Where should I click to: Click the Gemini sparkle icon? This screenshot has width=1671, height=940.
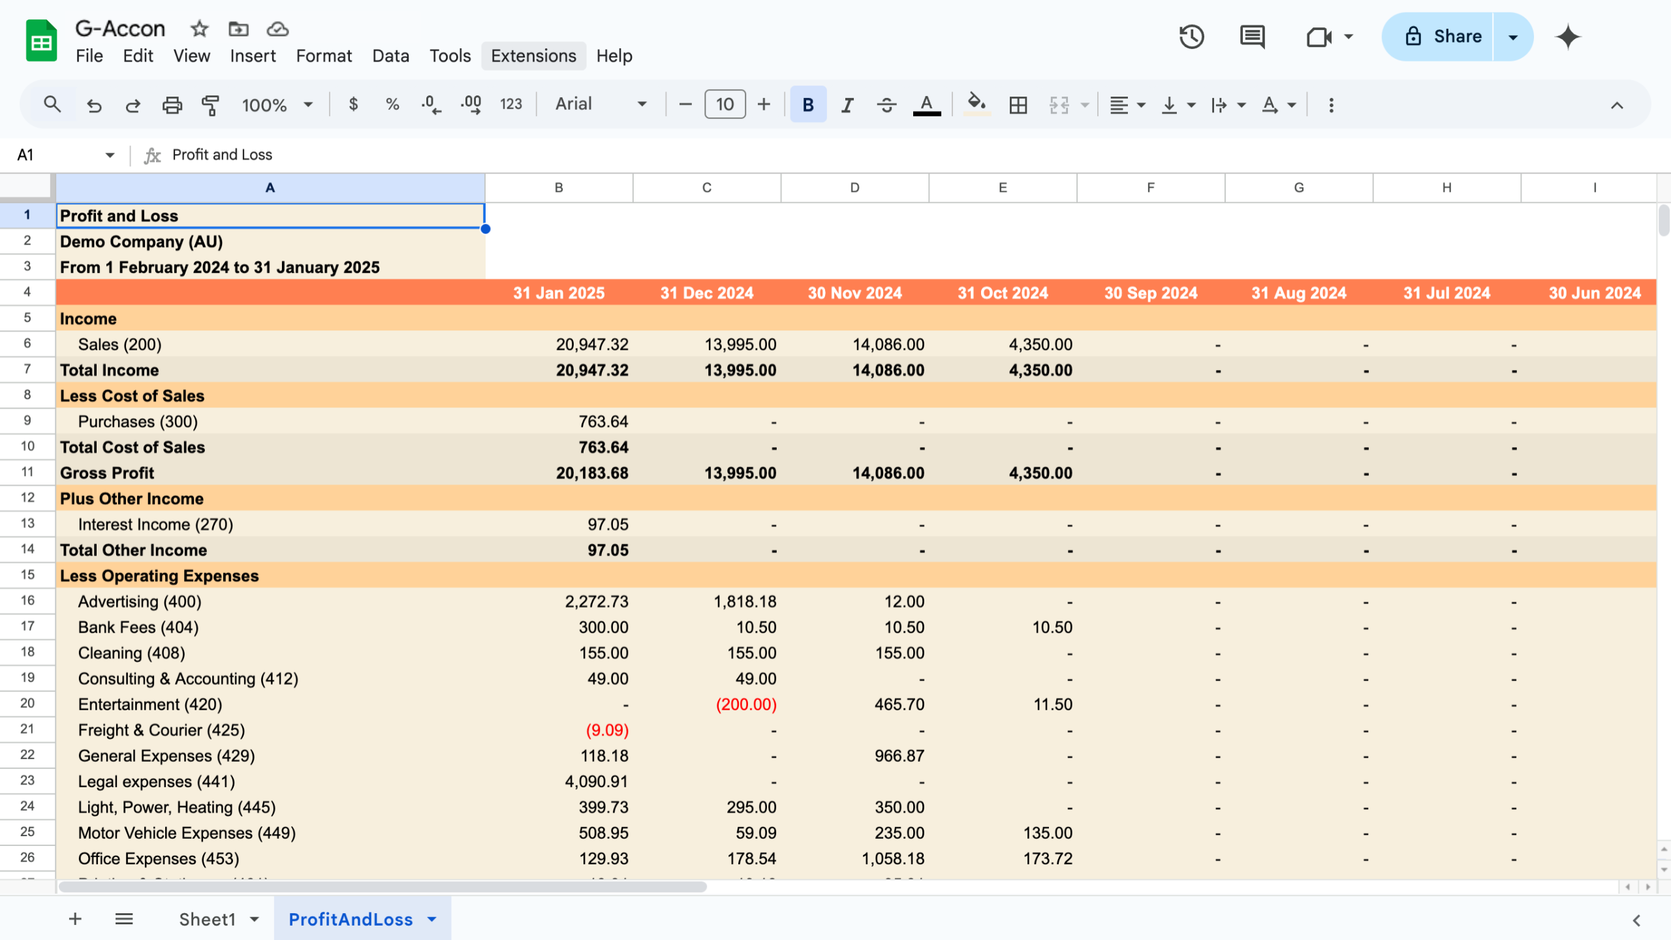coord(1567,37)
